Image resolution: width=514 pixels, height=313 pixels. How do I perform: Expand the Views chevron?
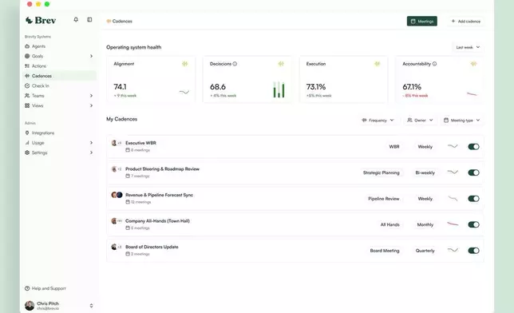click(91, 105)
